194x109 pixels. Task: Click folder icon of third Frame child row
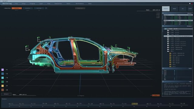click(168, 34)
